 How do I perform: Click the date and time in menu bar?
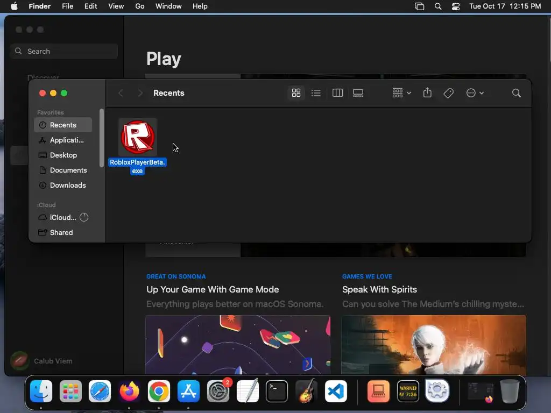coord(505,6)
